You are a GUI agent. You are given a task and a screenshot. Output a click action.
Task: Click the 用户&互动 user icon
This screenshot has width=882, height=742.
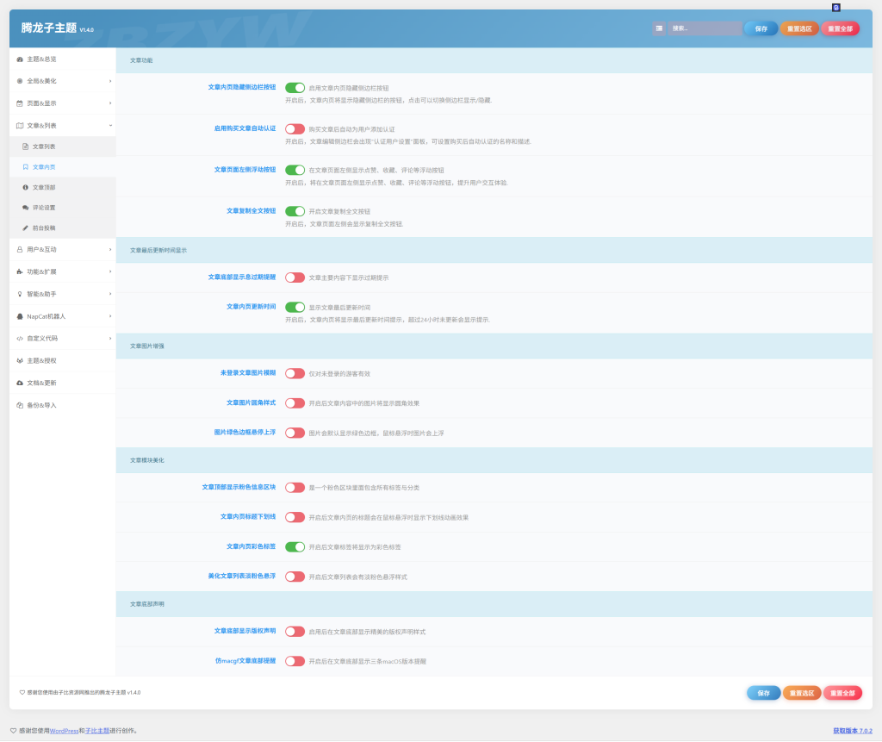(20, 249)
